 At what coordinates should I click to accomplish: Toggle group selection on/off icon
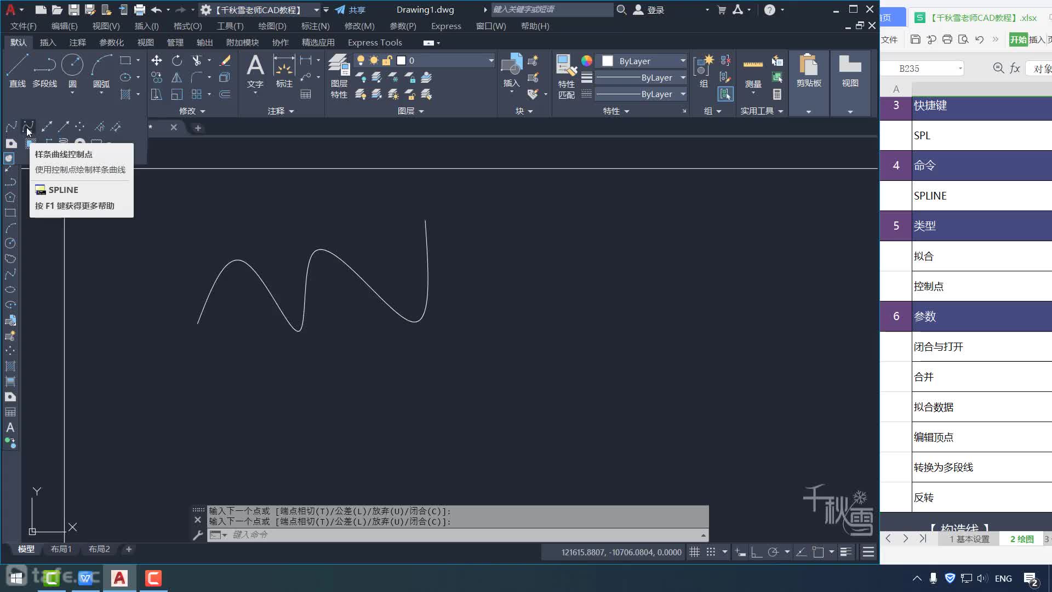coord(725,94)
